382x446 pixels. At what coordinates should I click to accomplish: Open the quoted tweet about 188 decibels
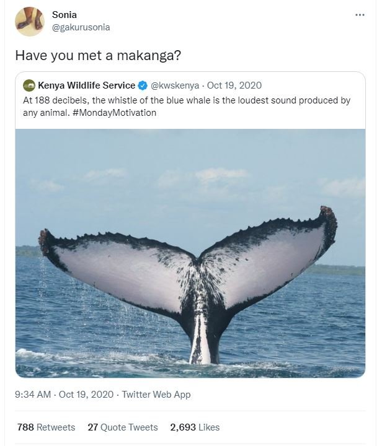pos(186,100)
